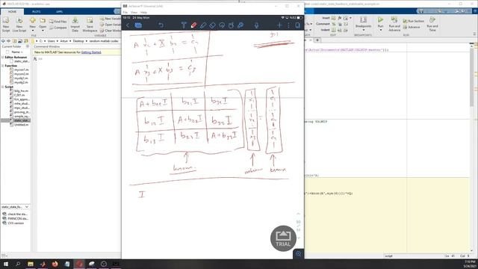Select the Text tool in notes app
Viewport: 478px width, 269px height.
coord(184,25)
